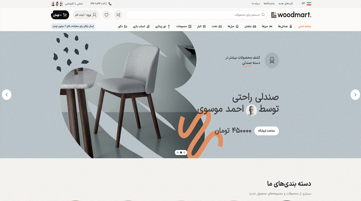361x201 pixels.
Task: Click the phone icon beside the number
Action: tap(110, 4)
